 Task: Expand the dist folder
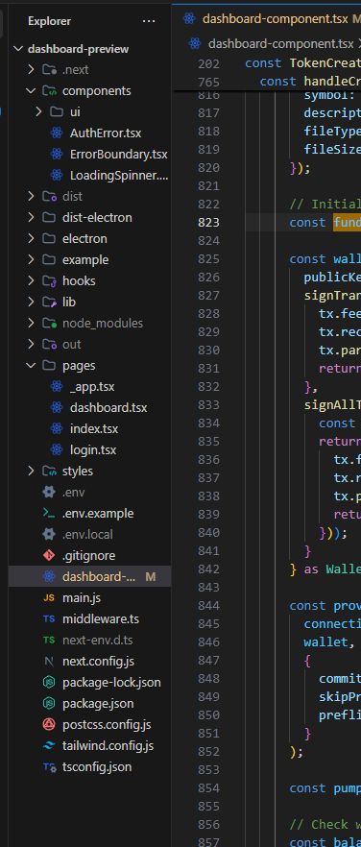click(32, 196)
